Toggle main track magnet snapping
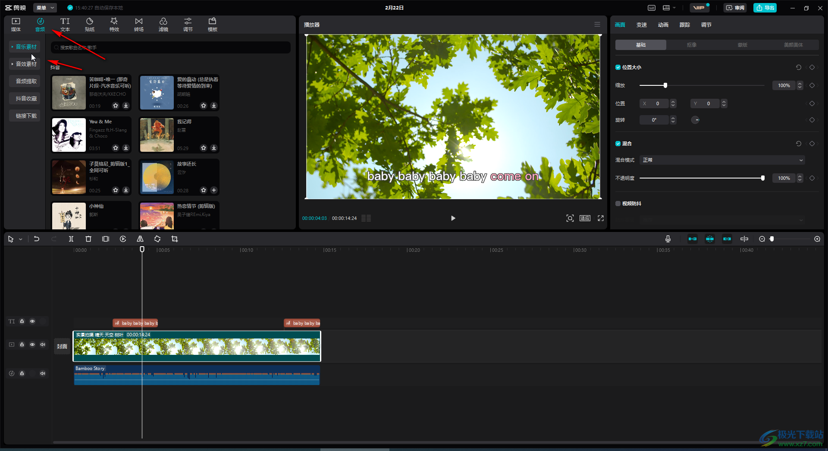Screen dimensions: 828x451 [x=693, y=239]
